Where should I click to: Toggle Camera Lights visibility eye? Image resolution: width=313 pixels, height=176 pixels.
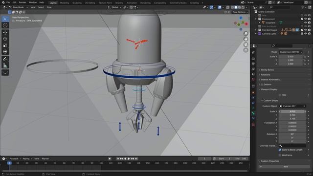[305, 34]
